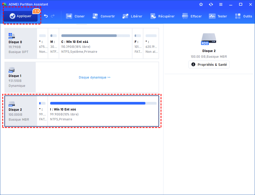This screenshot has height=195, width=255.
Task: Select the 620.19 unallocated space on Disque 0
Action: click(x=151, y=43)
